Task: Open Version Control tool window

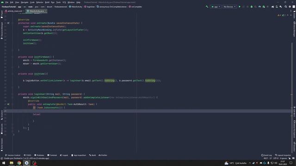Action: 12,155
